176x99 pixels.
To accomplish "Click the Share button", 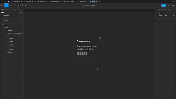I will [164, 5].
